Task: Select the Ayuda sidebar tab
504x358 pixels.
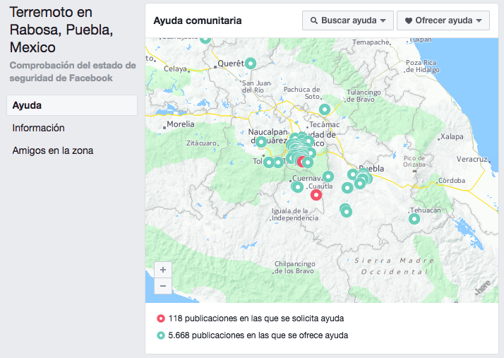Action: click(72, 105)
